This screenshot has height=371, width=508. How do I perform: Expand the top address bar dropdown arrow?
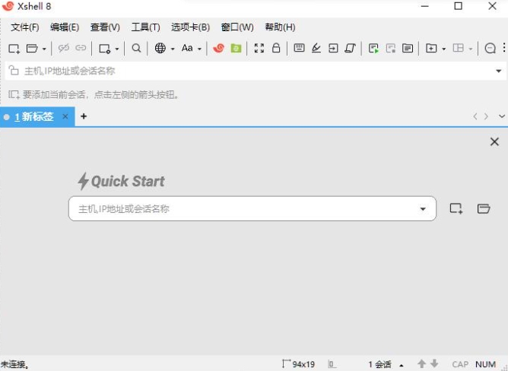click(x=499, y=71)
